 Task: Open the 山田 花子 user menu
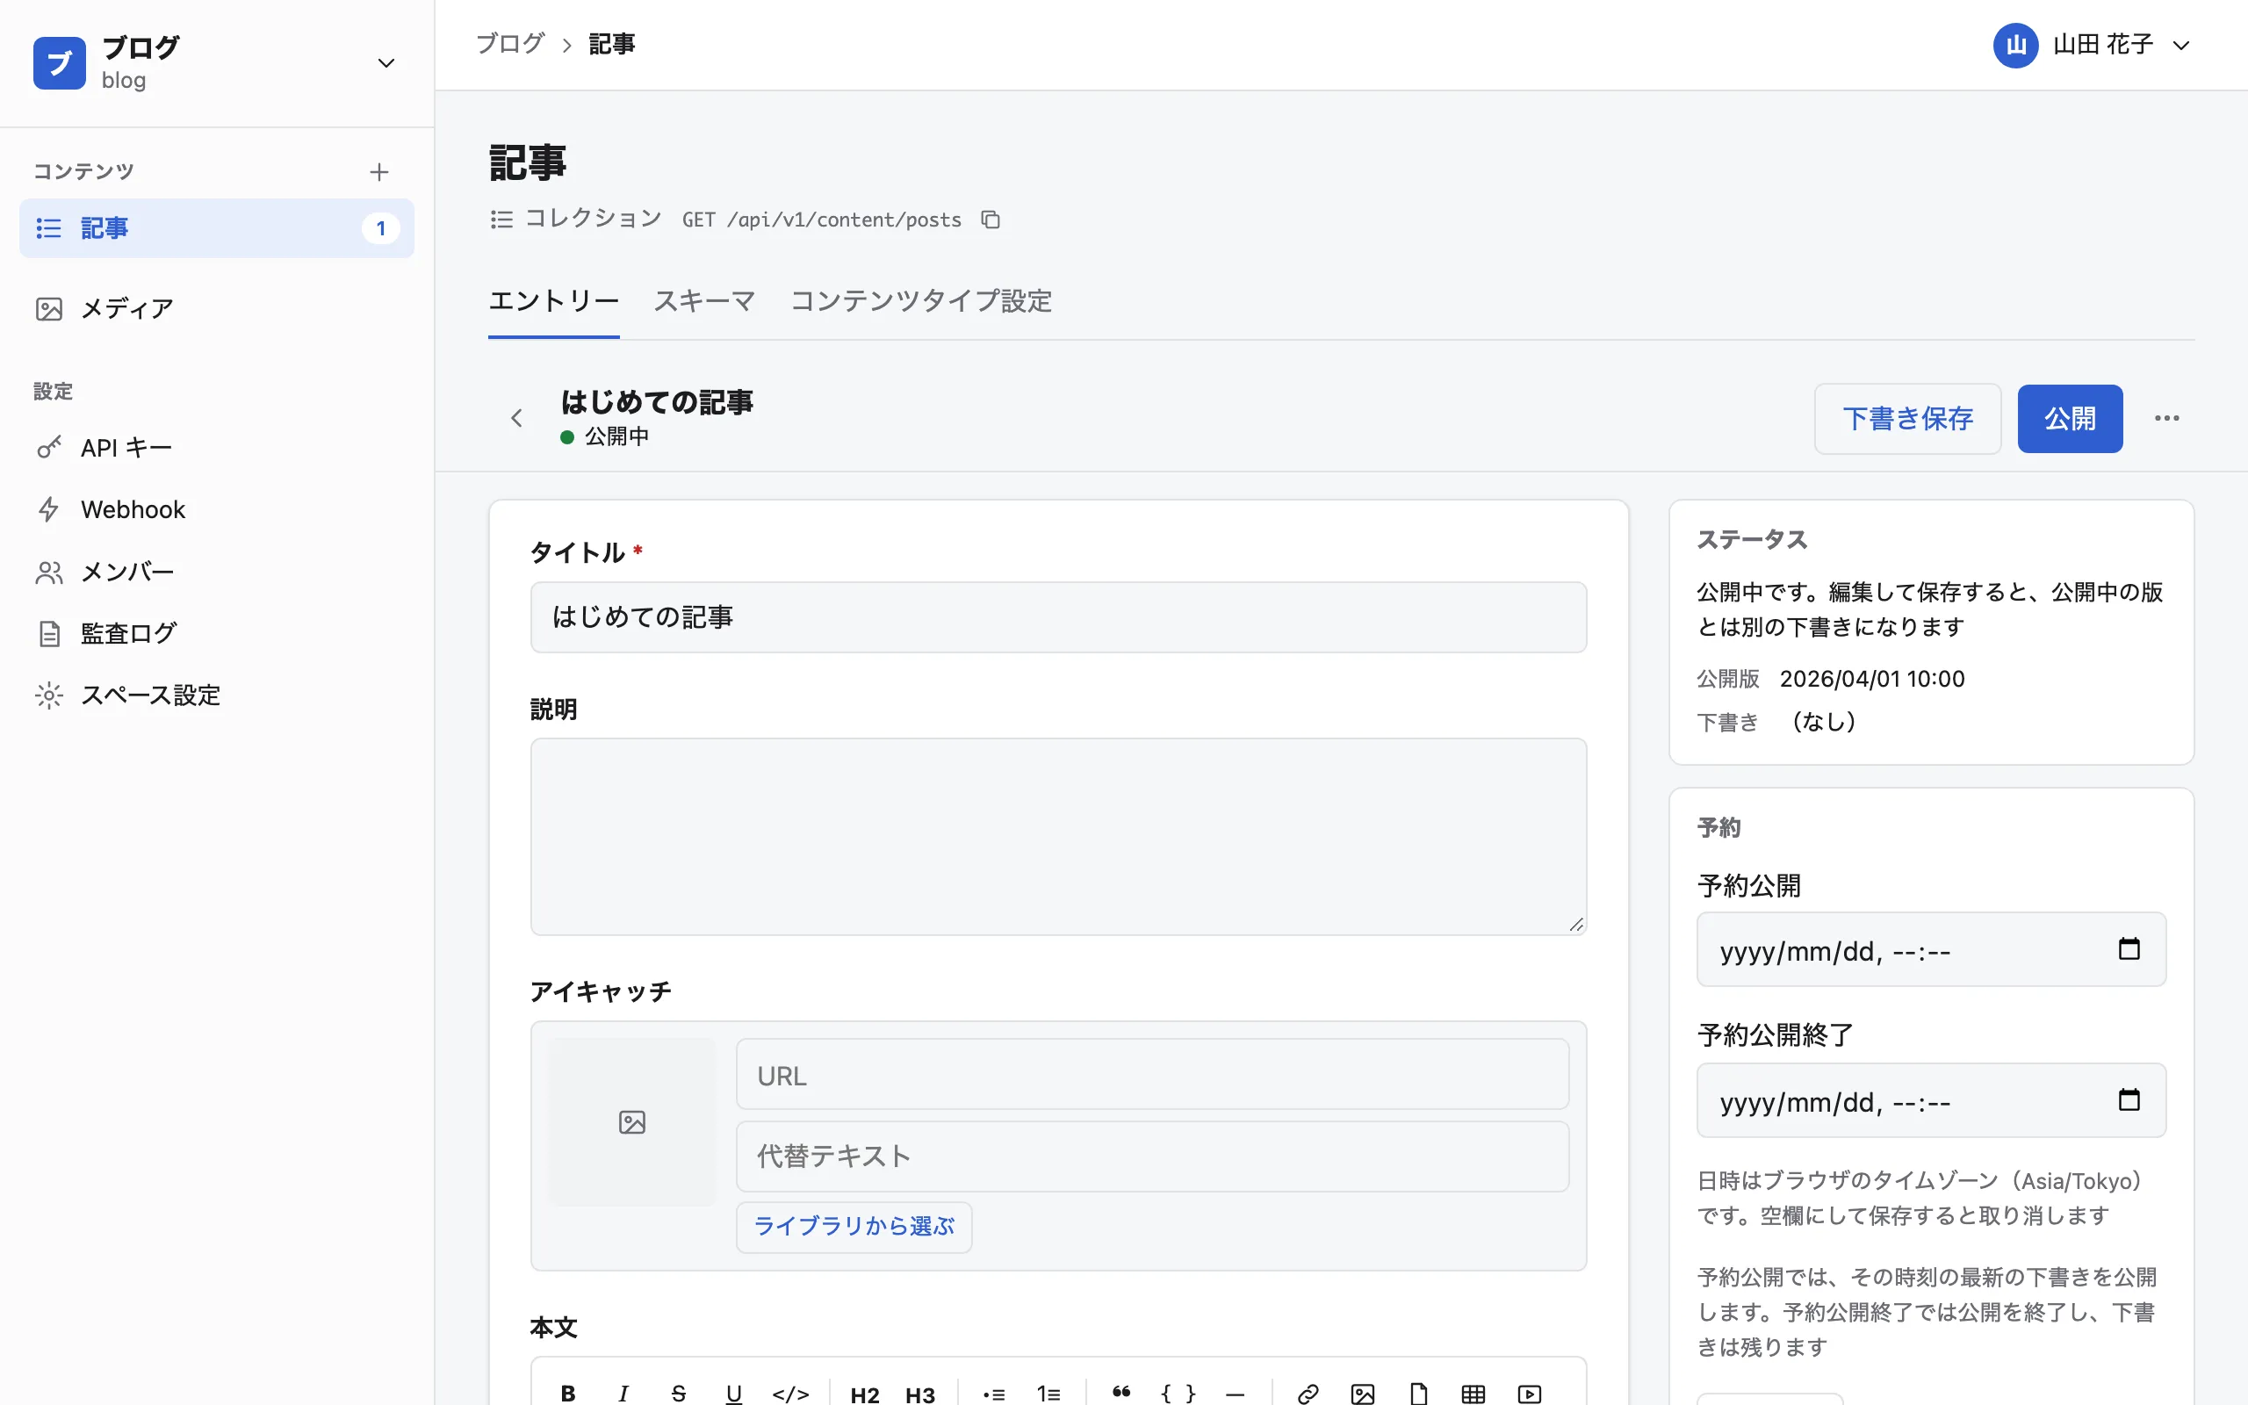(2092, 45)
